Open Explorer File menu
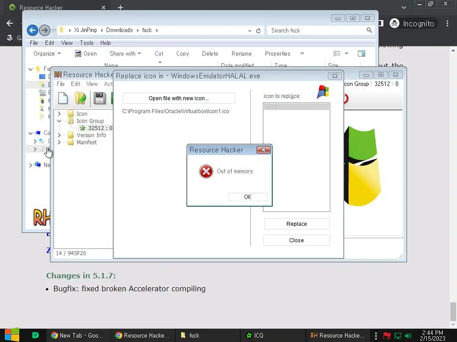 pyautogui.click(x=34, y=43)
